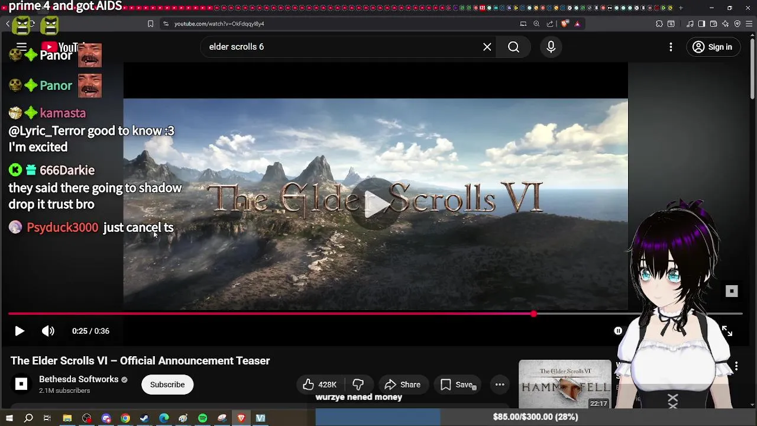Open Bethesda Softworks channel avatar
The height and width of the screenshot is (426, 757).
click(x=21, y=385)
